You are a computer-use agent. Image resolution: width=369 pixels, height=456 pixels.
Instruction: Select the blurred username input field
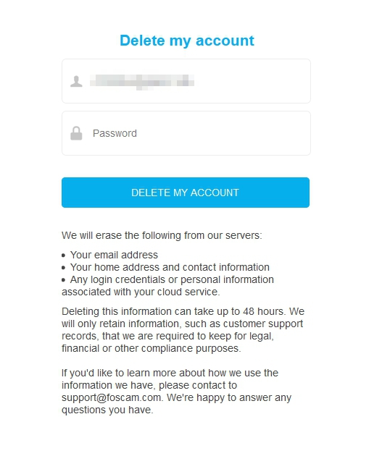coord(186,81)
